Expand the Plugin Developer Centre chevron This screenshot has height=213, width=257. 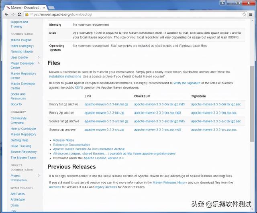pos(39,63)
